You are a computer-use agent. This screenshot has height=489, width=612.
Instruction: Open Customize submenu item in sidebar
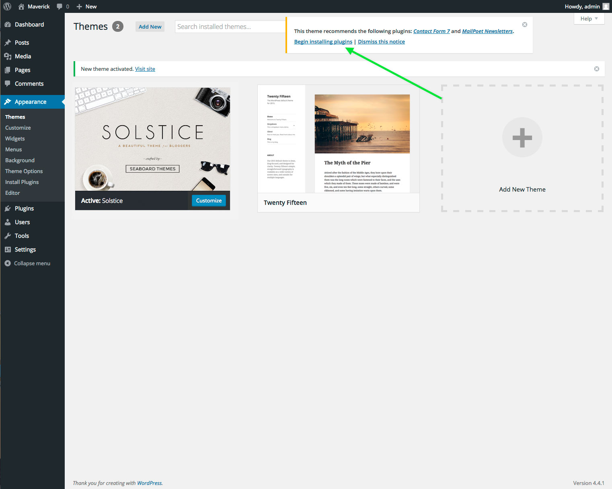pyautogui.click(x=18, y=128)
